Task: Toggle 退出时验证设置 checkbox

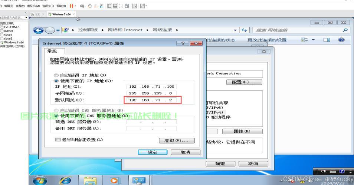Action: coord(58,139)
